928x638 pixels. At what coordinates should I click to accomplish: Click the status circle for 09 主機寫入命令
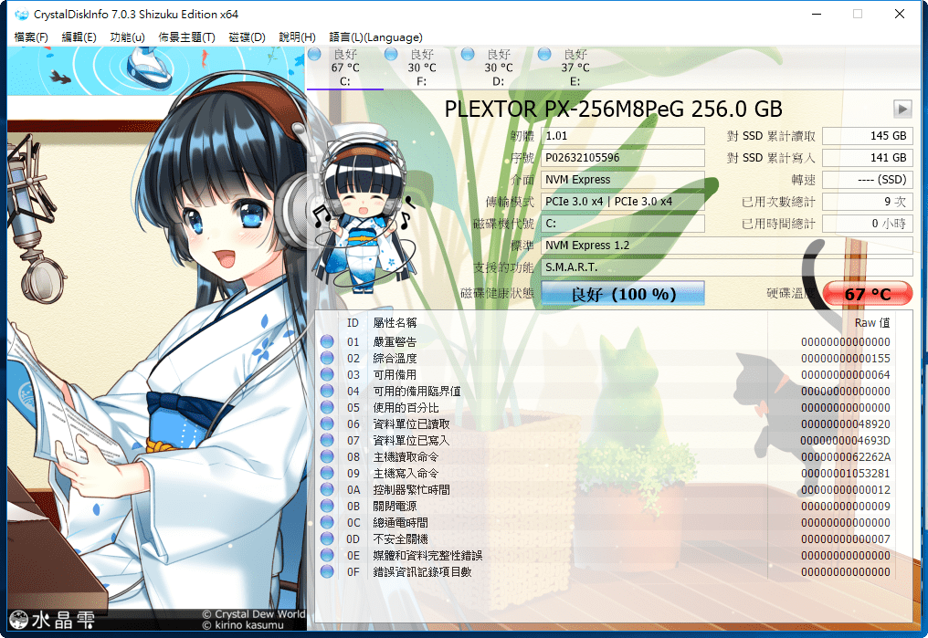pos(327,473)
